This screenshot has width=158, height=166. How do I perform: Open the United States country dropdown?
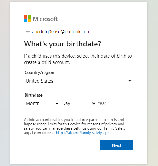(x=79, y=81)
